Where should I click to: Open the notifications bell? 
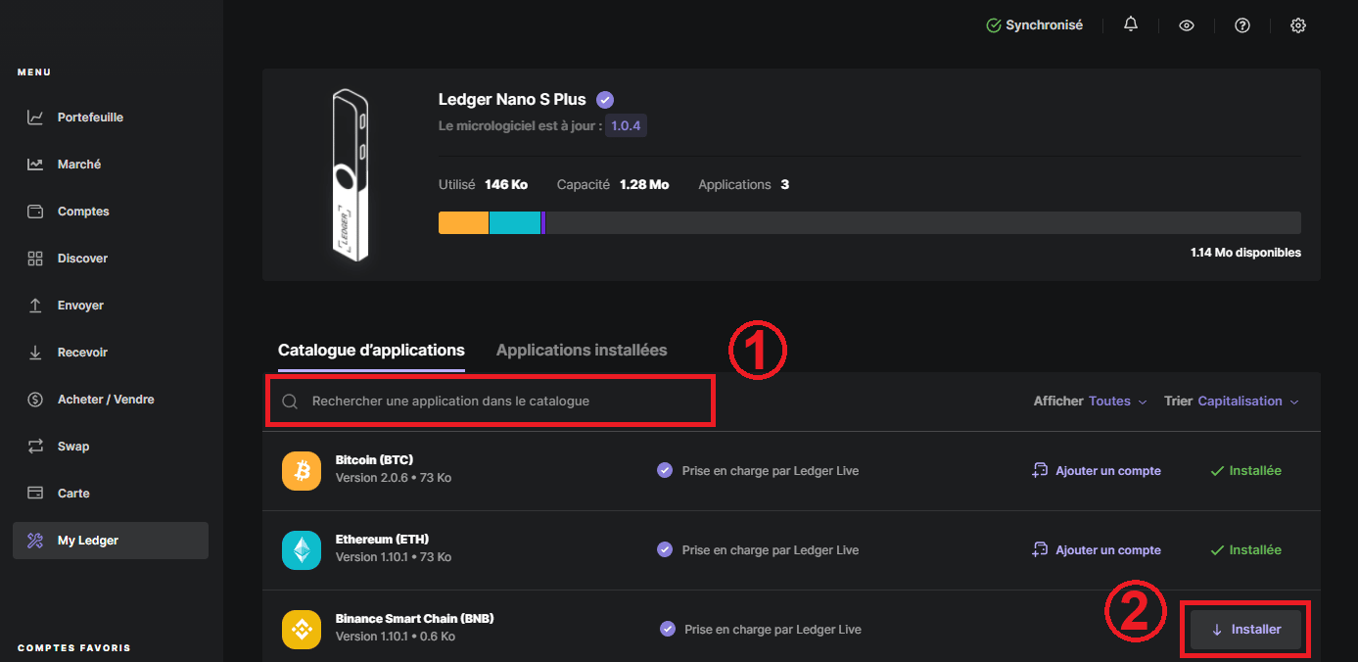tap(1131, 24)
